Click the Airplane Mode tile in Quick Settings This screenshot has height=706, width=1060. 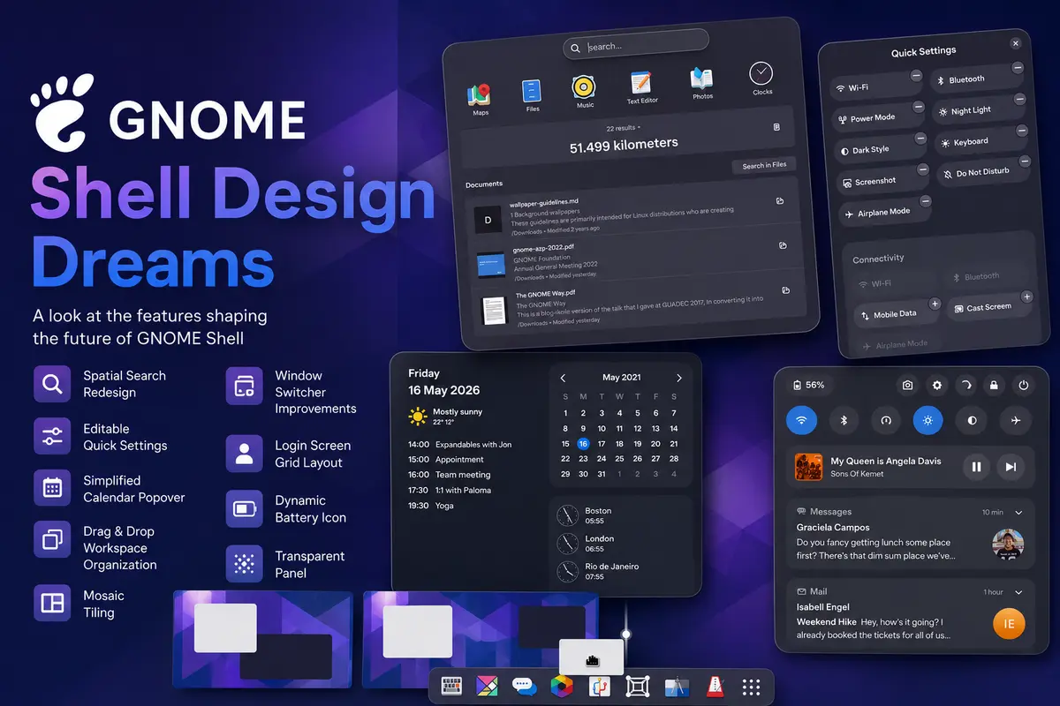click(x=883, y=213)
